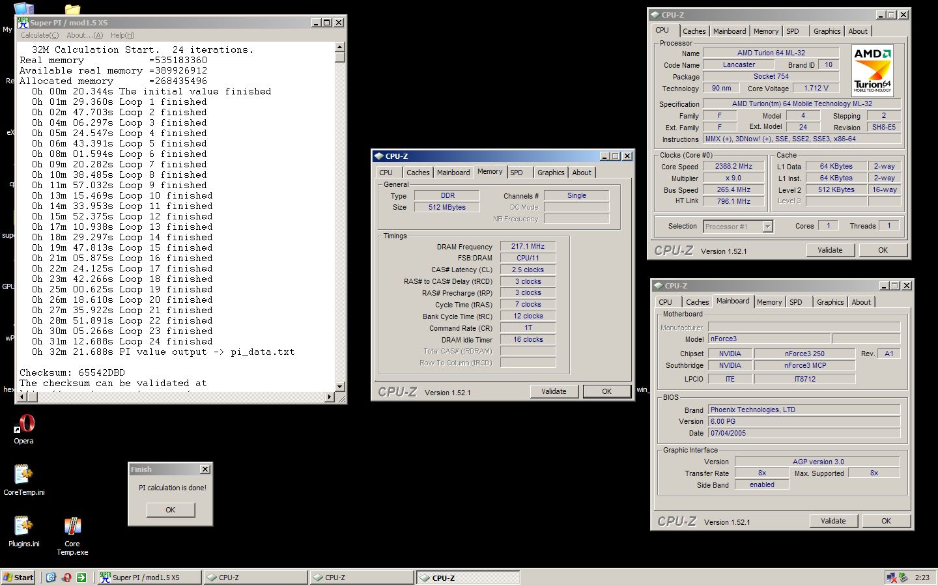Screen dimensions: 938x586
Task: Click the Opera quick launch icon in taskbar
Action: 66,578
